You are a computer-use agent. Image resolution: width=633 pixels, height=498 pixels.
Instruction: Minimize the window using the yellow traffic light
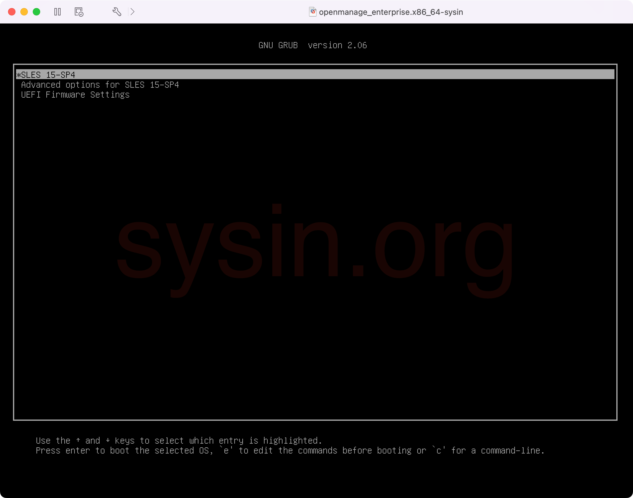[23, 11]
